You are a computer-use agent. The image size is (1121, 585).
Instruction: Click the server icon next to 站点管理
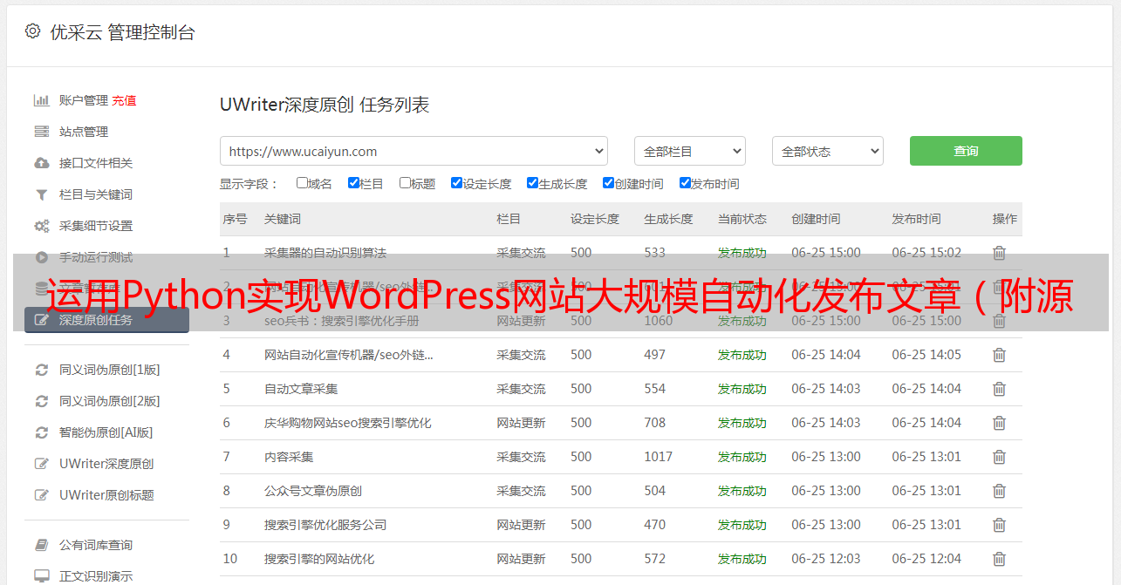[41, 132]
